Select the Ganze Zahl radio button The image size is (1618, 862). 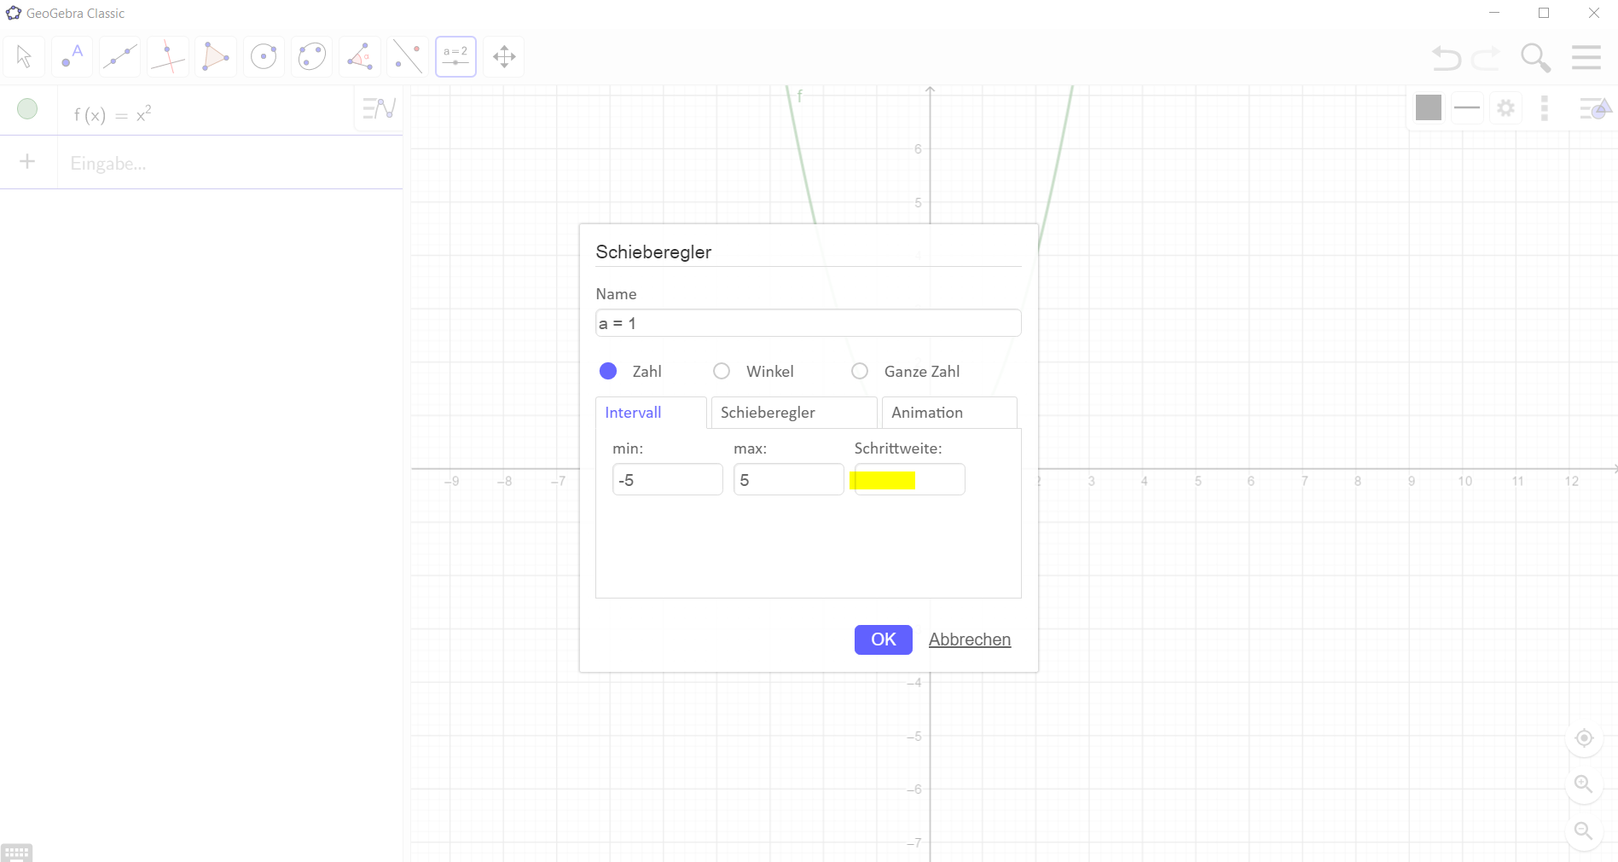pos(860,371)
